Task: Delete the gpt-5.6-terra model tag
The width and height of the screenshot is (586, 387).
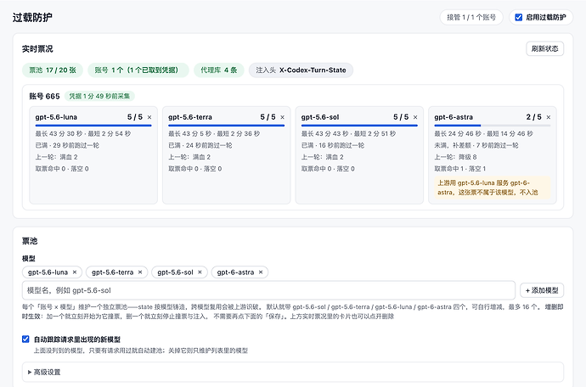Action: click(x=140, y=272)
